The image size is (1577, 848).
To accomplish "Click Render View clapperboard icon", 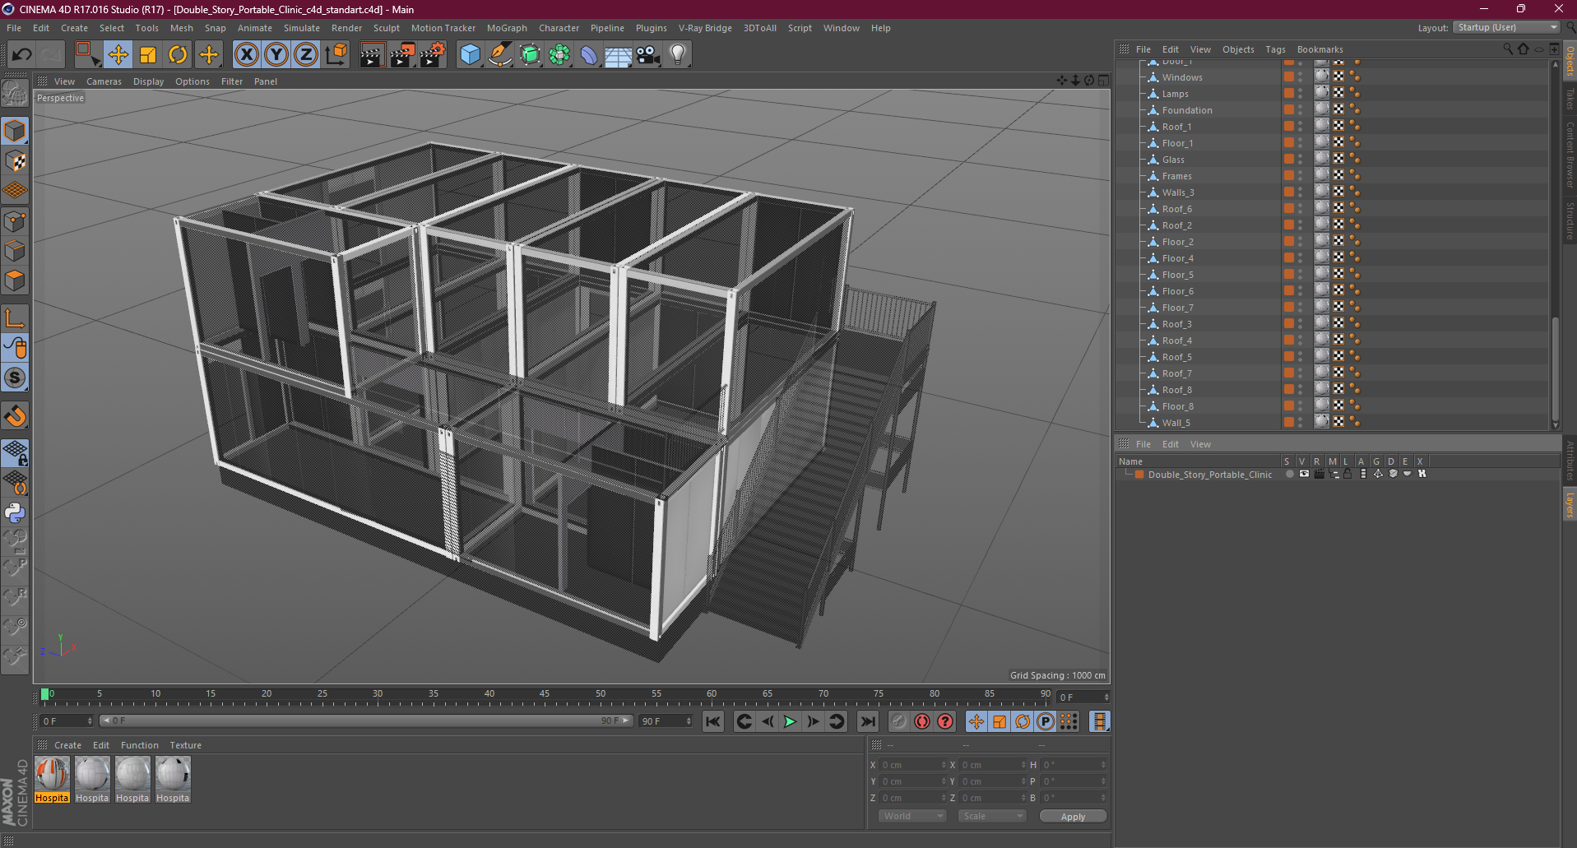I will click(x=372, y=55).
